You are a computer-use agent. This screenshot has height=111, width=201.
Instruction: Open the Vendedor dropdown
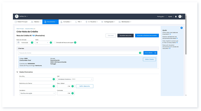click(37, 93)
